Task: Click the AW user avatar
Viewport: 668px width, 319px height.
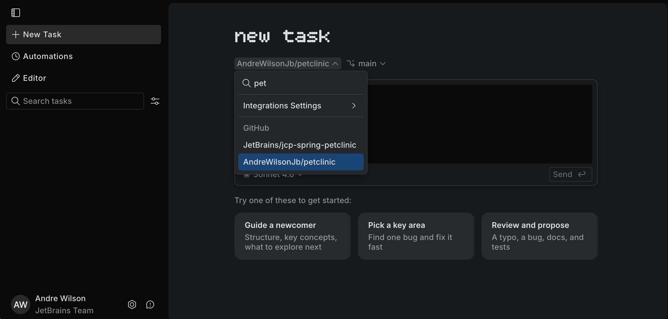Action: [x=21, y=304]
